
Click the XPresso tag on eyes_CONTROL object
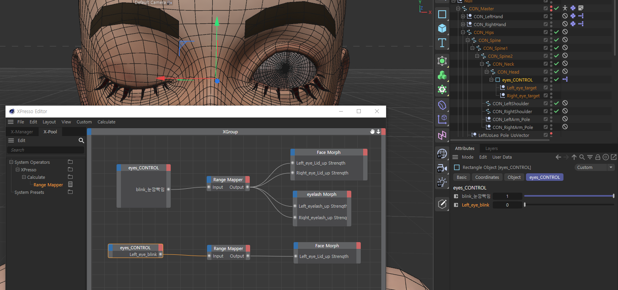tap(565, 80)
